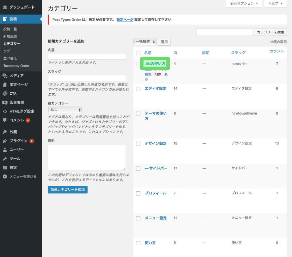Click the plugins update badge 2
The width and height of the screenshot is (292, 257).
(x=32, y=141)
